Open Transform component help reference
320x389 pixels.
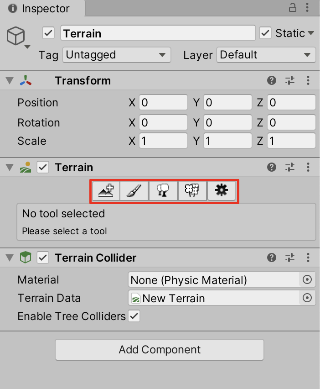click(272, 81)
